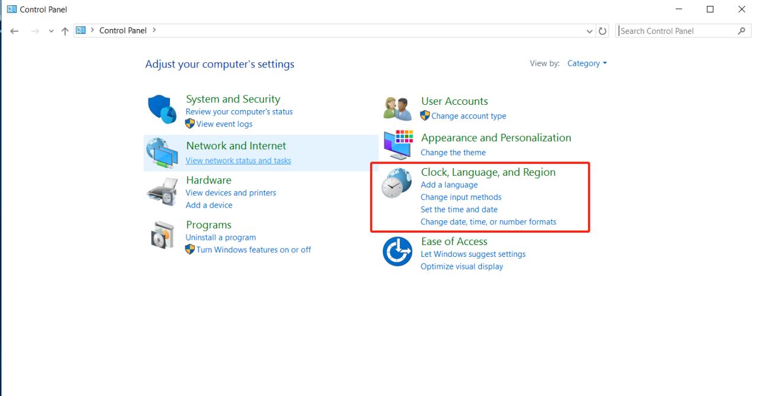Click the shield icon beside Turn Windows features
The image size is (758, 396).
[x=190, y=249]
